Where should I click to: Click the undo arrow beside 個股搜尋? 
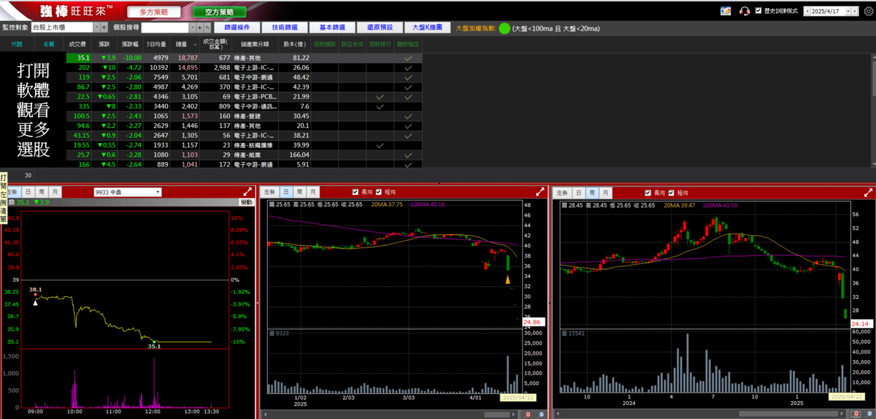(x=207, y=27)
